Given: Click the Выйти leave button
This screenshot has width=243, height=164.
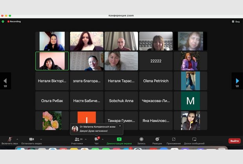Looking at the screenshot, I should (x=234, y=141).
